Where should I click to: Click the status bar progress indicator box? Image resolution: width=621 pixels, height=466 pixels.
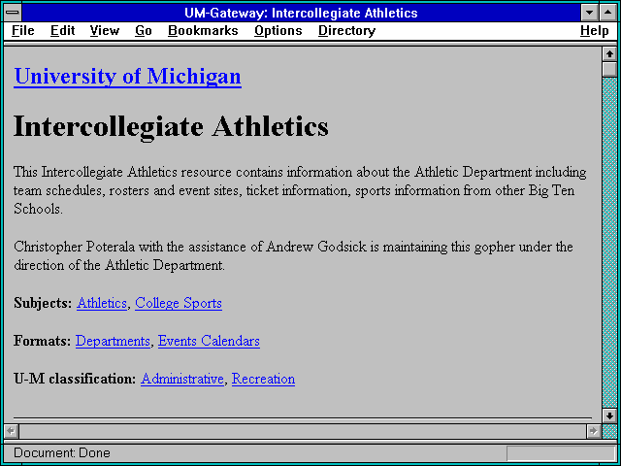coord(561,453)
